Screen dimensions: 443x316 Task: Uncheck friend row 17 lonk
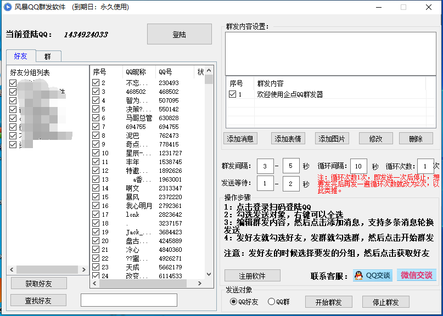click(x=96, y=214)
